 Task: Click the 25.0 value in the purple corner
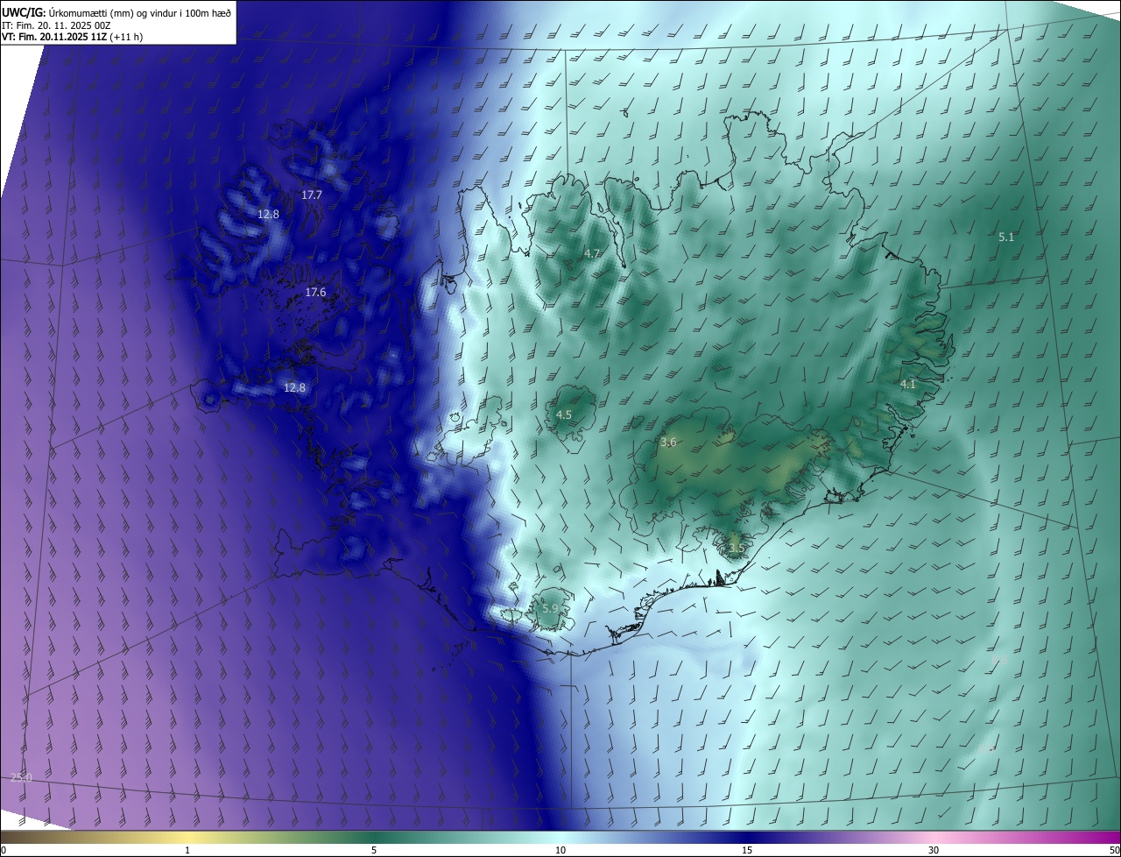[21, 777]
